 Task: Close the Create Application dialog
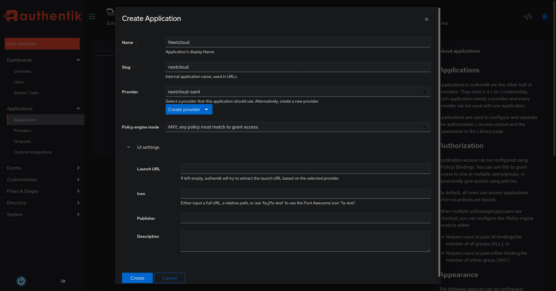coord(426,19)
